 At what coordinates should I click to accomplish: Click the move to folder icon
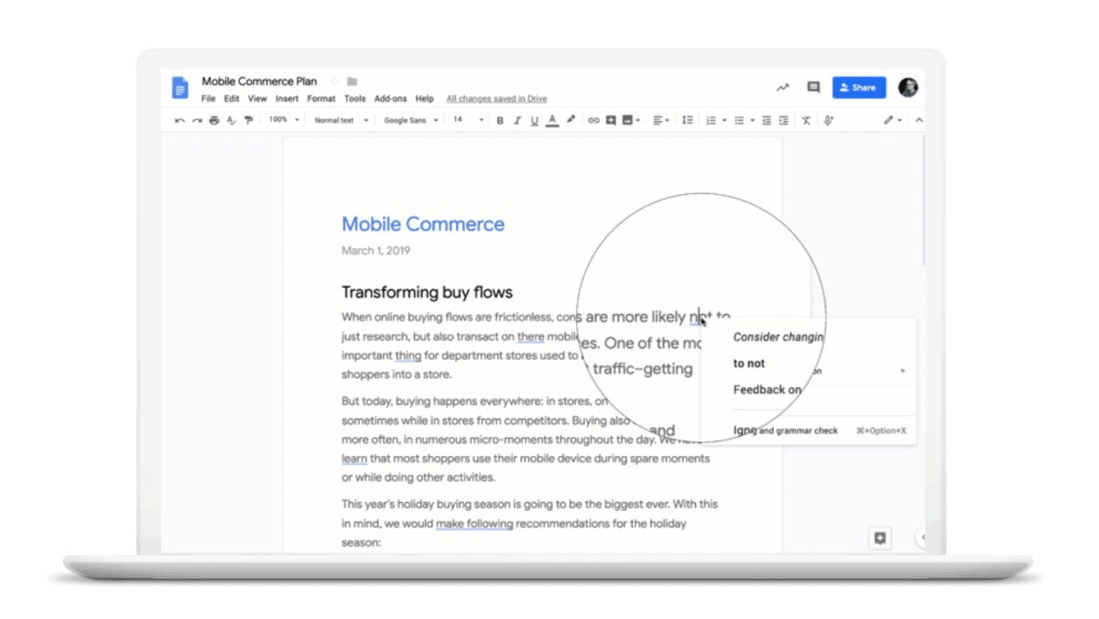352,81
